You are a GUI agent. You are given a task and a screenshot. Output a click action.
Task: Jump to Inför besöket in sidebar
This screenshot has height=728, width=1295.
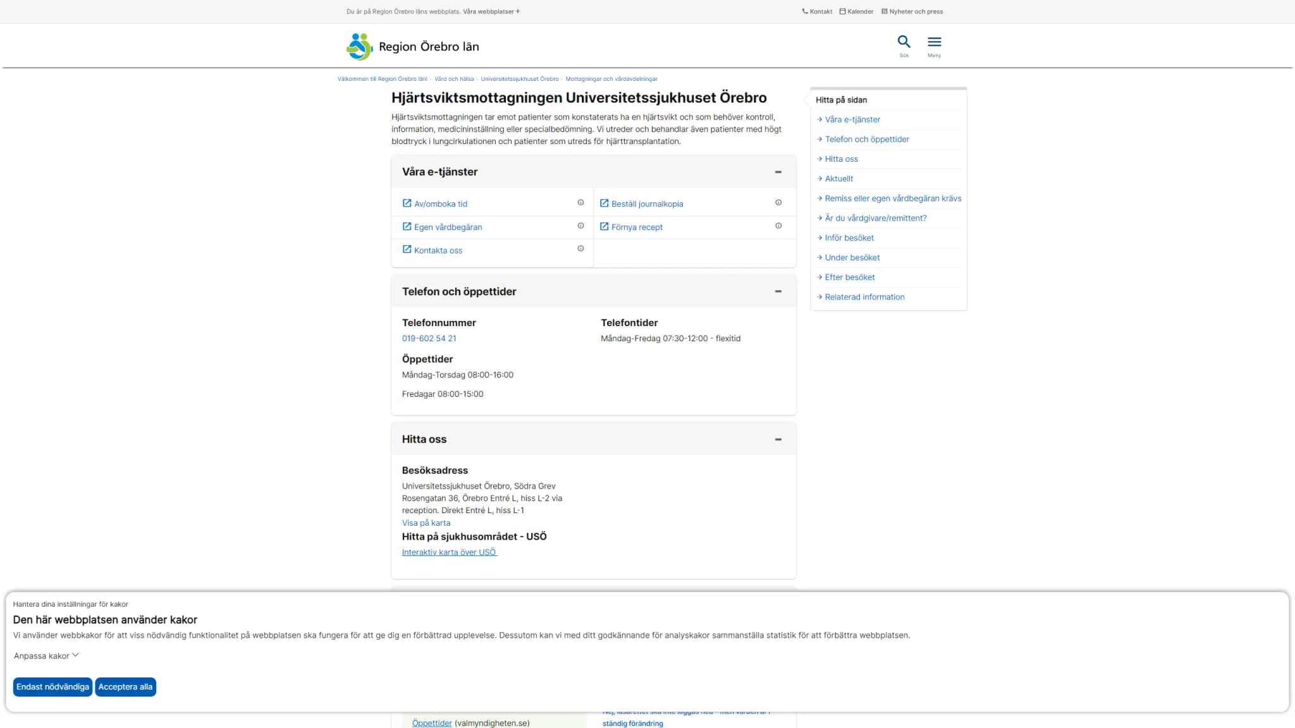pyautogui.click(x=849, y=238)
